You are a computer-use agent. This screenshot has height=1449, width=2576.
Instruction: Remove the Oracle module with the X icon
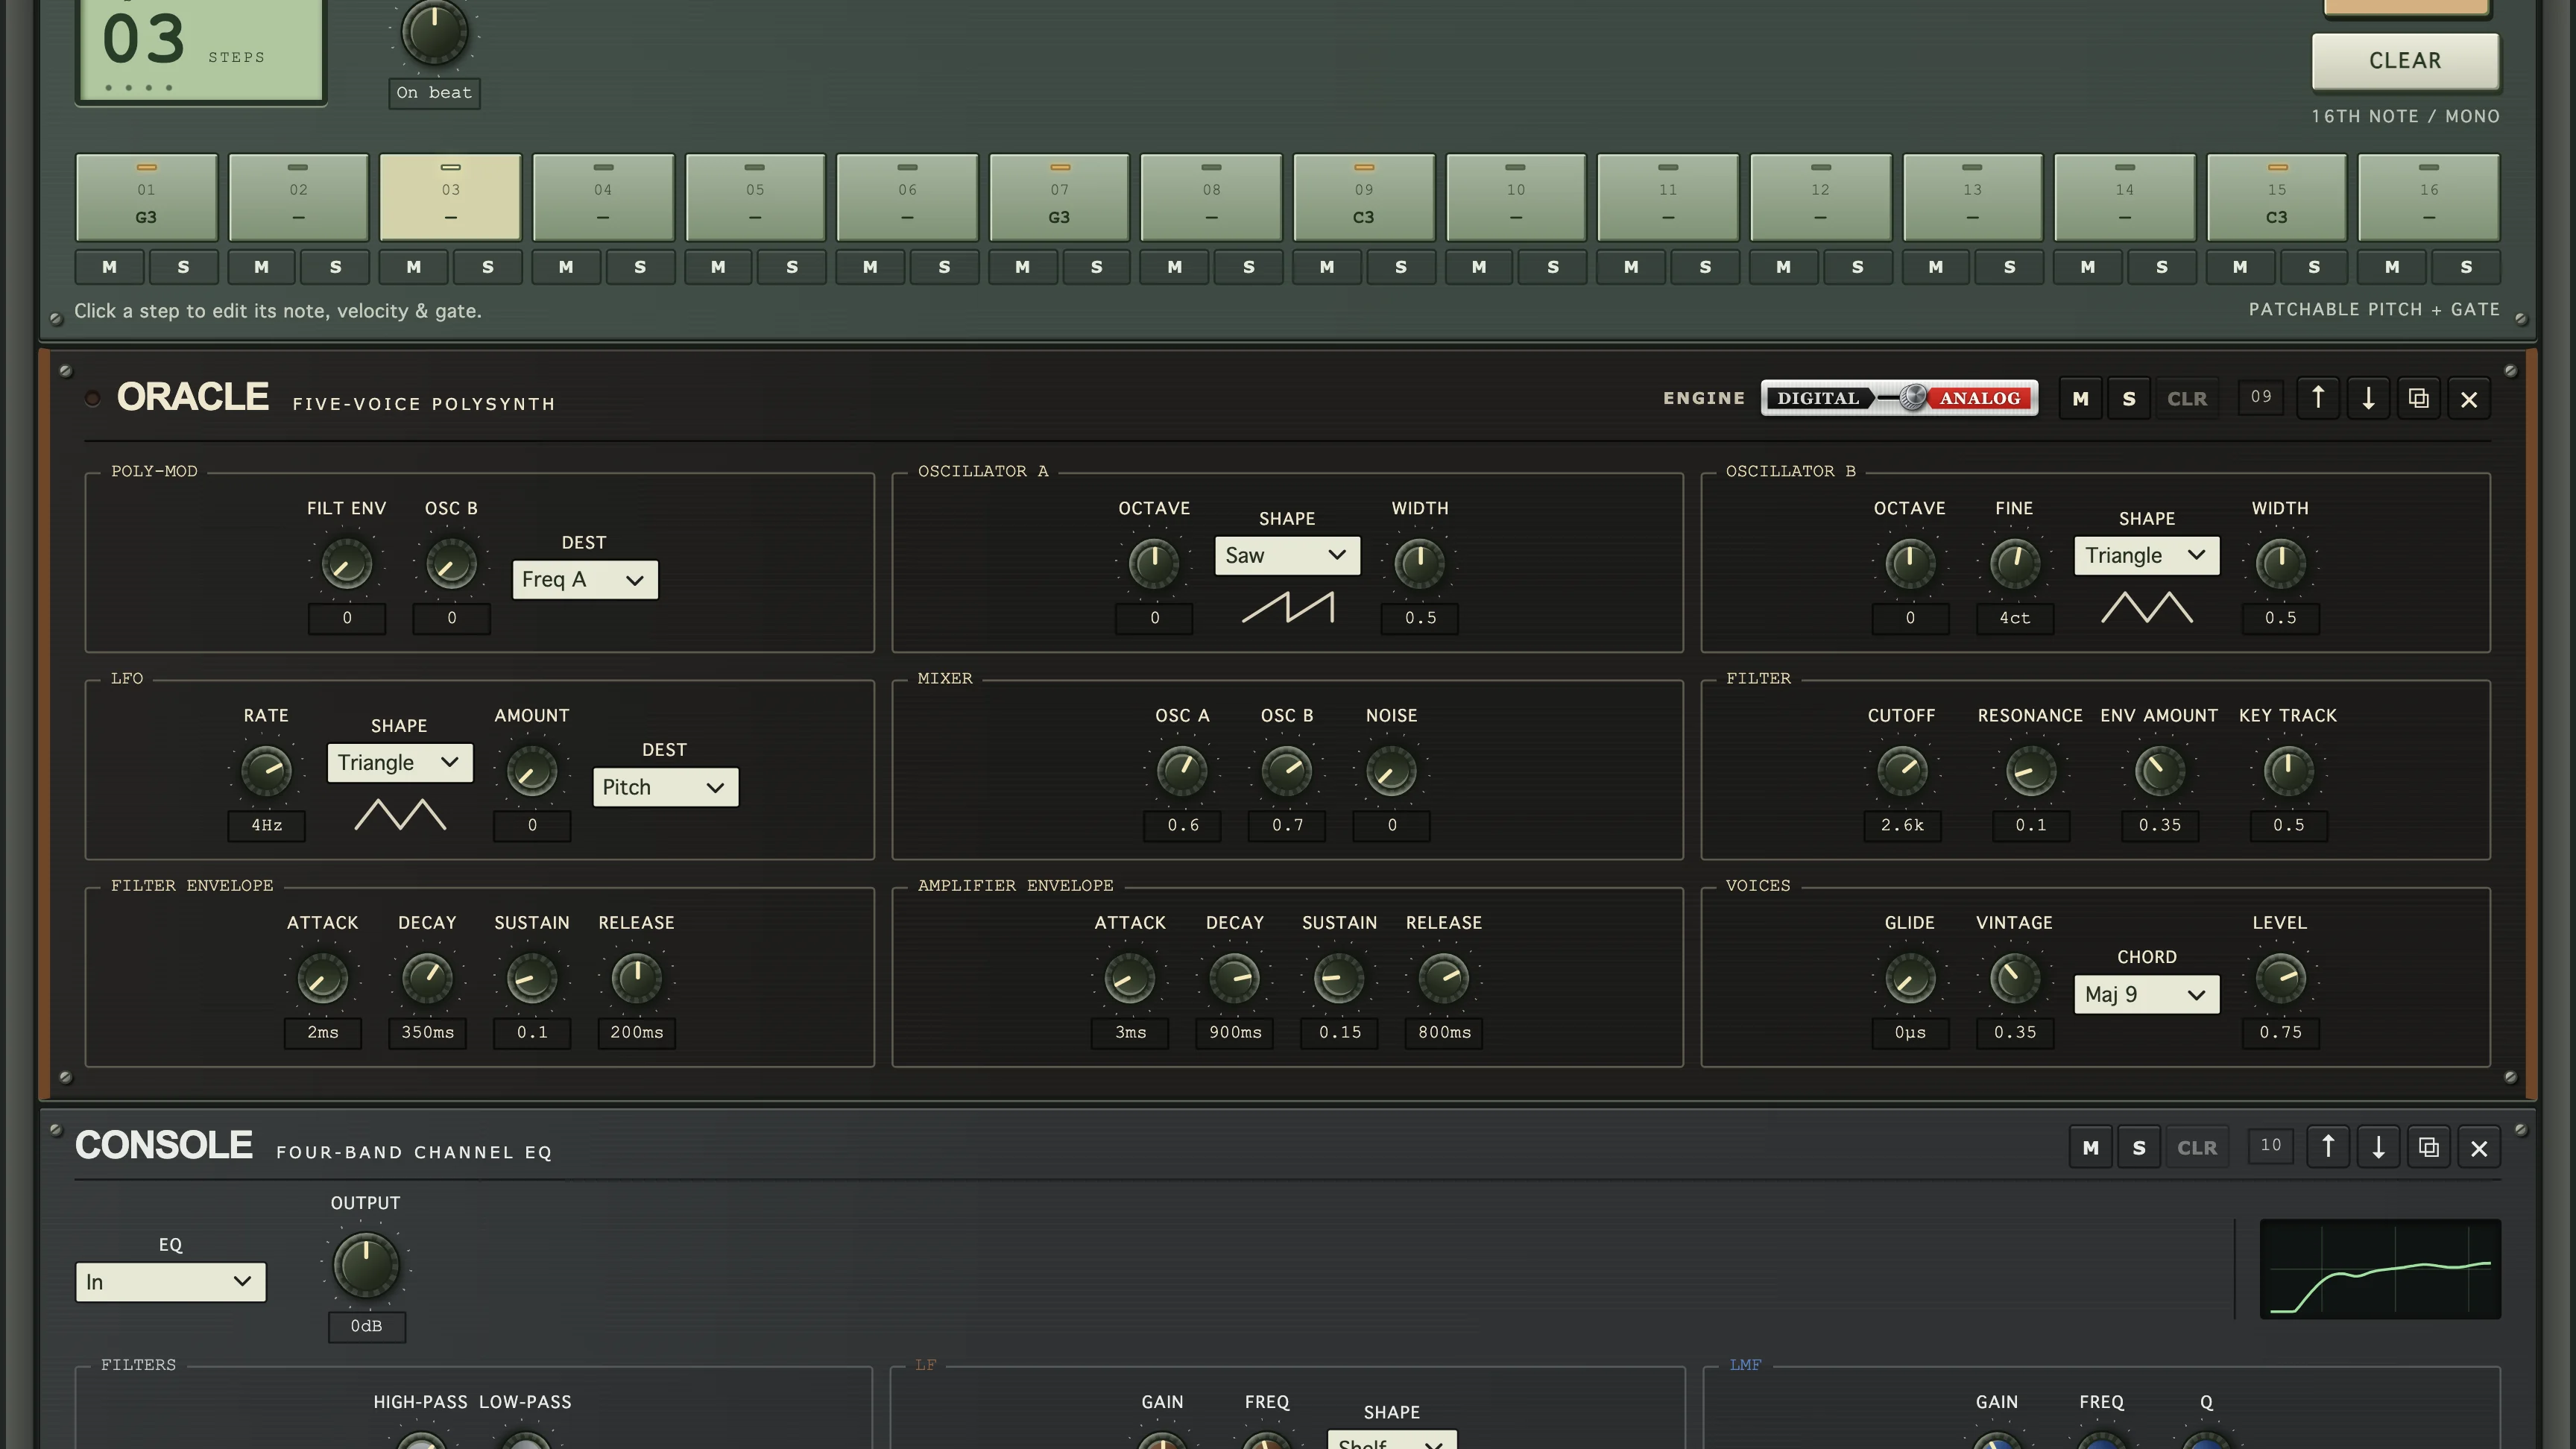pyautogui.click(x=2469, y=398)
